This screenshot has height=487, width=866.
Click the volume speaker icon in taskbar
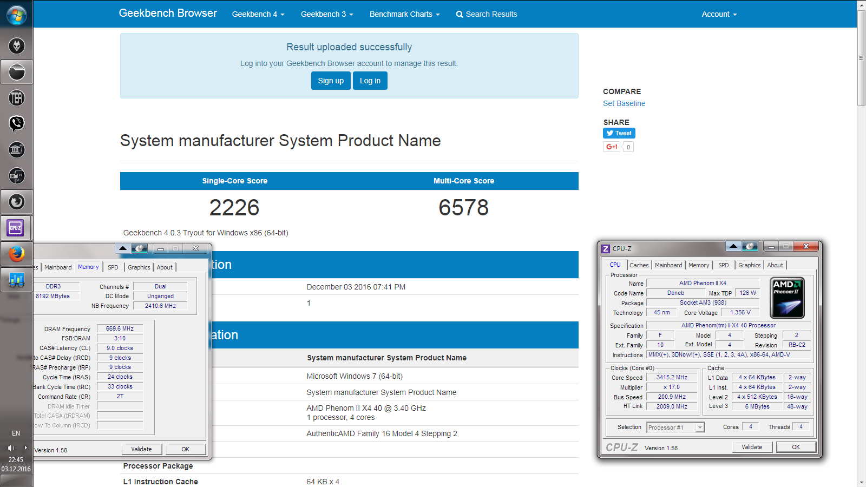click(11, 448)
